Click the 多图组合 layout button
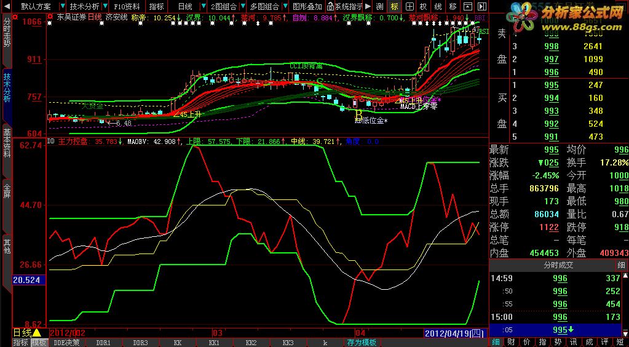The height and width of the screenshot is (347, 629). [x=265, y=6]
